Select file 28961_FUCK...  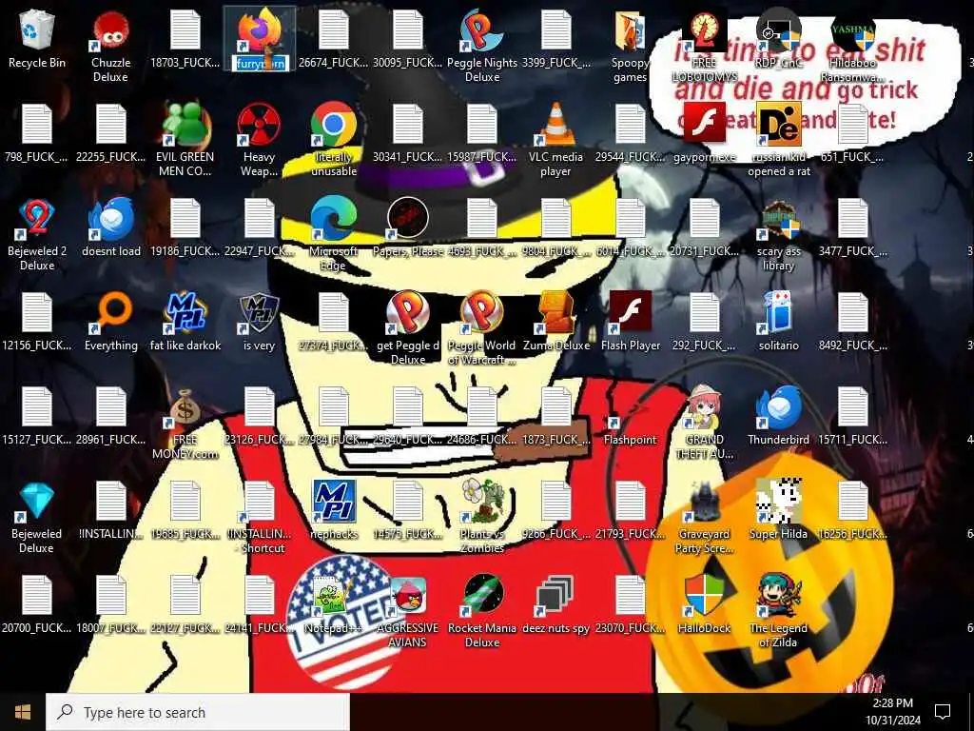click(x=110, y=407)
